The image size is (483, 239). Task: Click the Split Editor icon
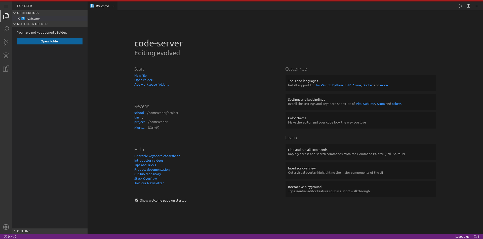(468, 6)
